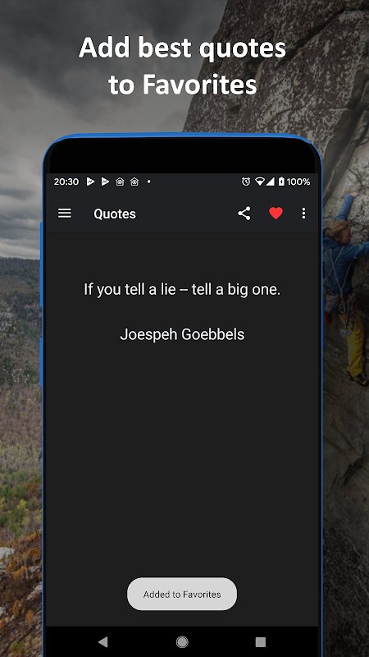369x657 pixels.
Task: Toggle the red heart favorite icon
Action: tap(276, 214)
